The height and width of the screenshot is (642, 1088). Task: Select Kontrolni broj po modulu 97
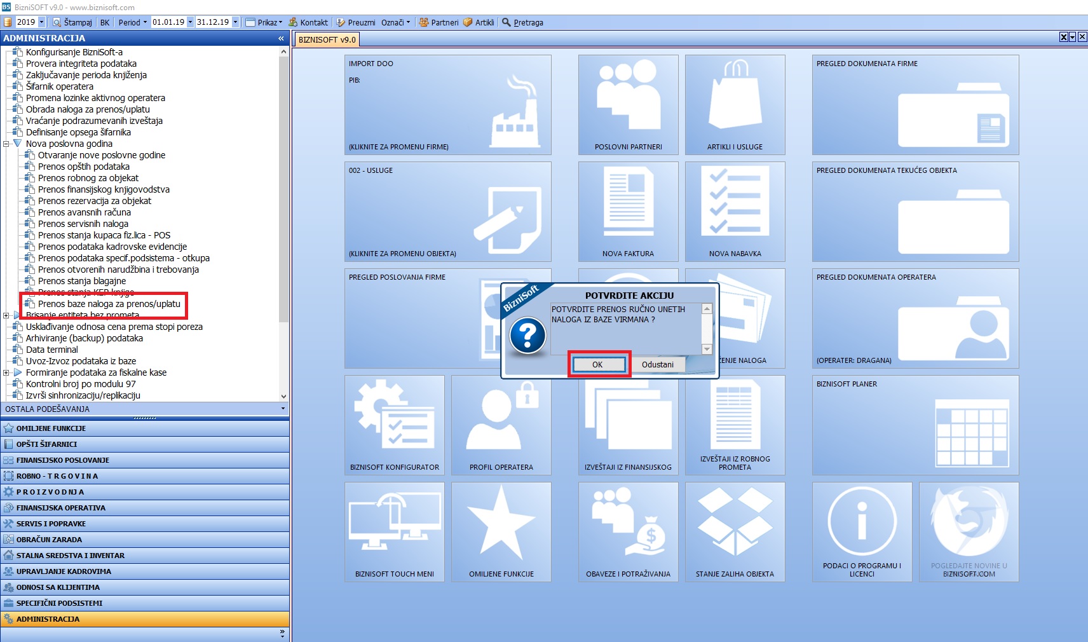point(81,384)
